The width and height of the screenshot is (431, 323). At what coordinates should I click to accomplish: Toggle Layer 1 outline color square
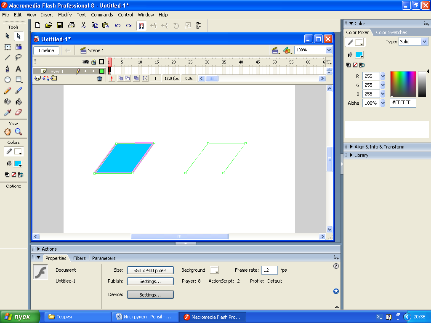point(101,71)
